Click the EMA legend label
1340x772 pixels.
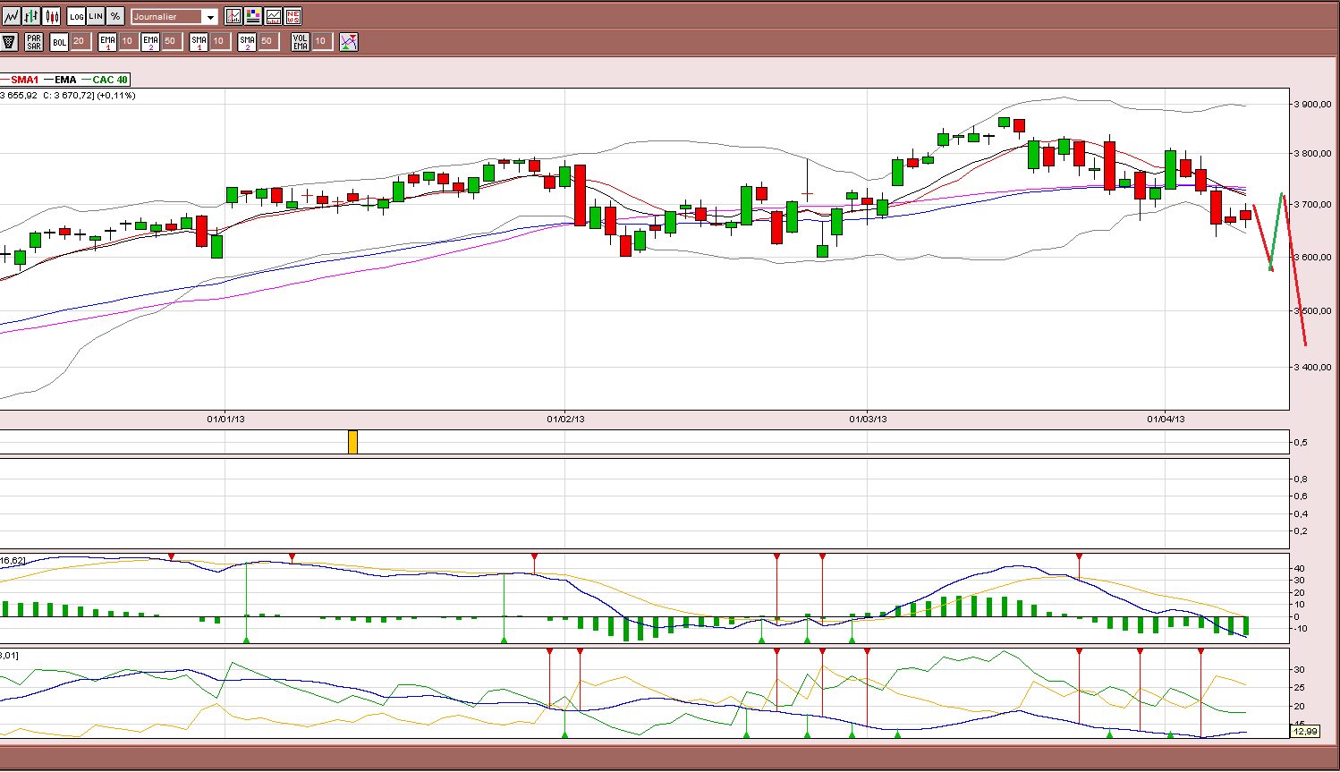pos(65,80)
